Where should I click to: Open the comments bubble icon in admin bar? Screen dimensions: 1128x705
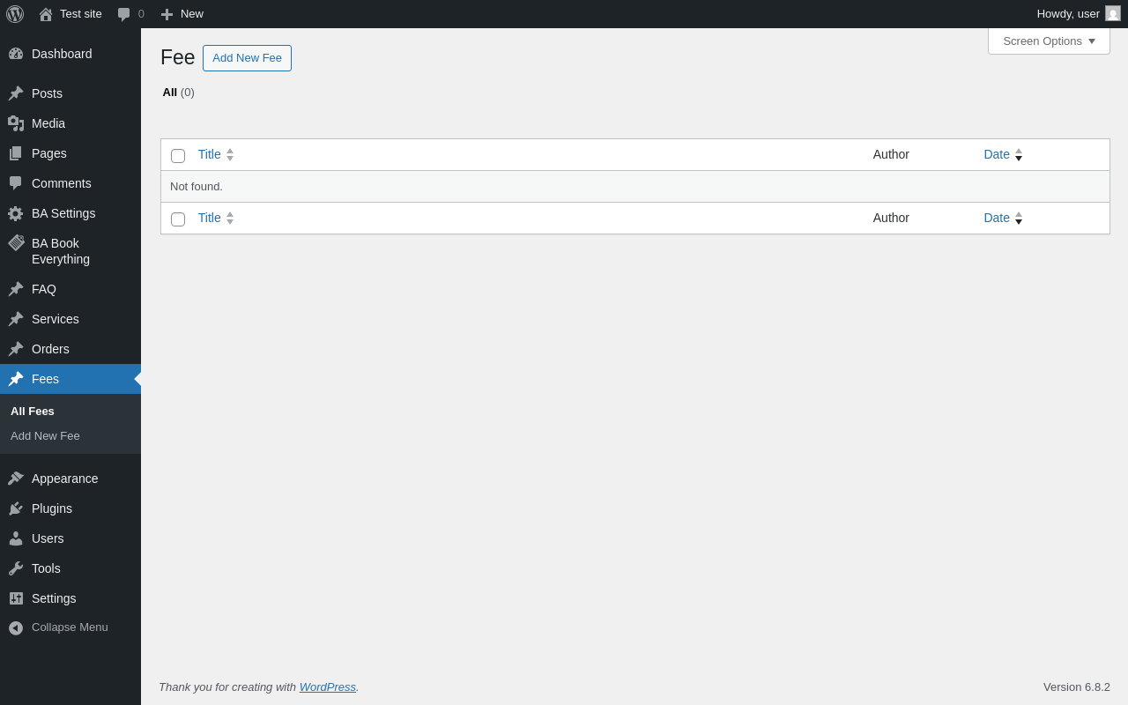pos(124,14)
